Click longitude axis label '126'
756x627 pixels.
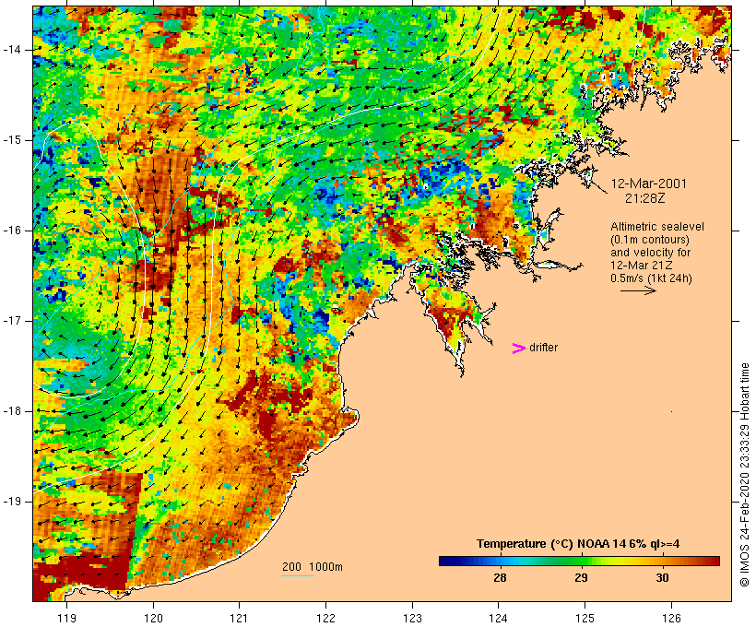(x=671, y=619)
